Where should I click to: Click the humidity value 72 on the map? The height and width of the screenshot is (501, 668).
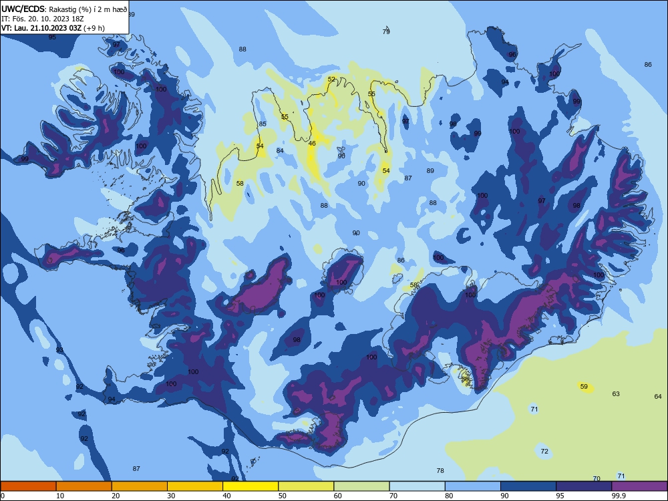click(544, 452)
